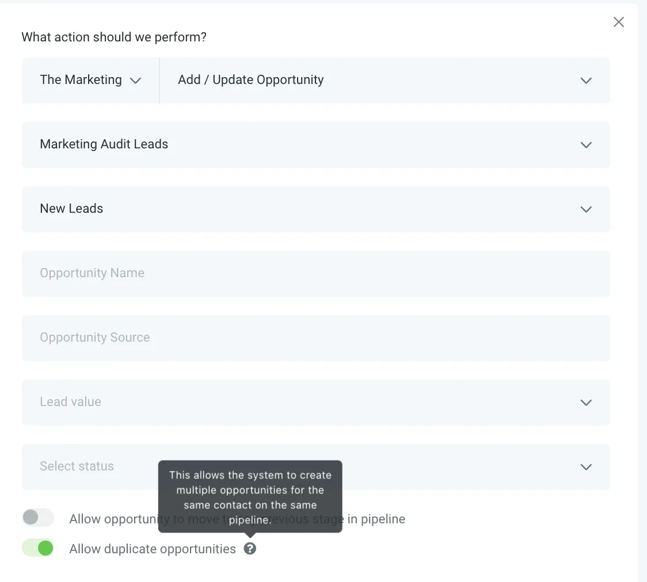Click the New Leads chevron arrow

(x=586, y=209)
